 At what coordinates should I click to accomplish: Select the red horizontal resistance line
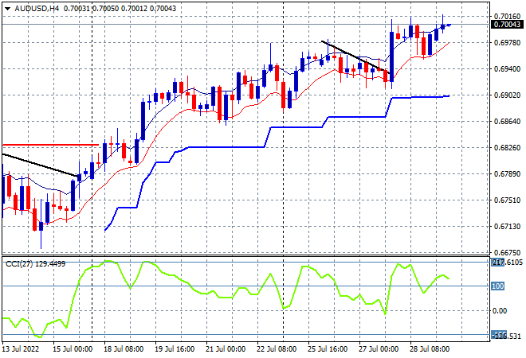[50, 145]
